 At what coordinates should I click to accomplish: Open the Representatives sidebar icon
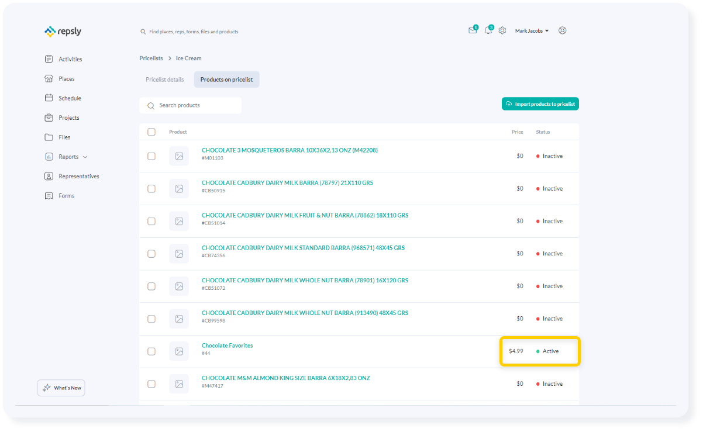[x=49, y=177]
